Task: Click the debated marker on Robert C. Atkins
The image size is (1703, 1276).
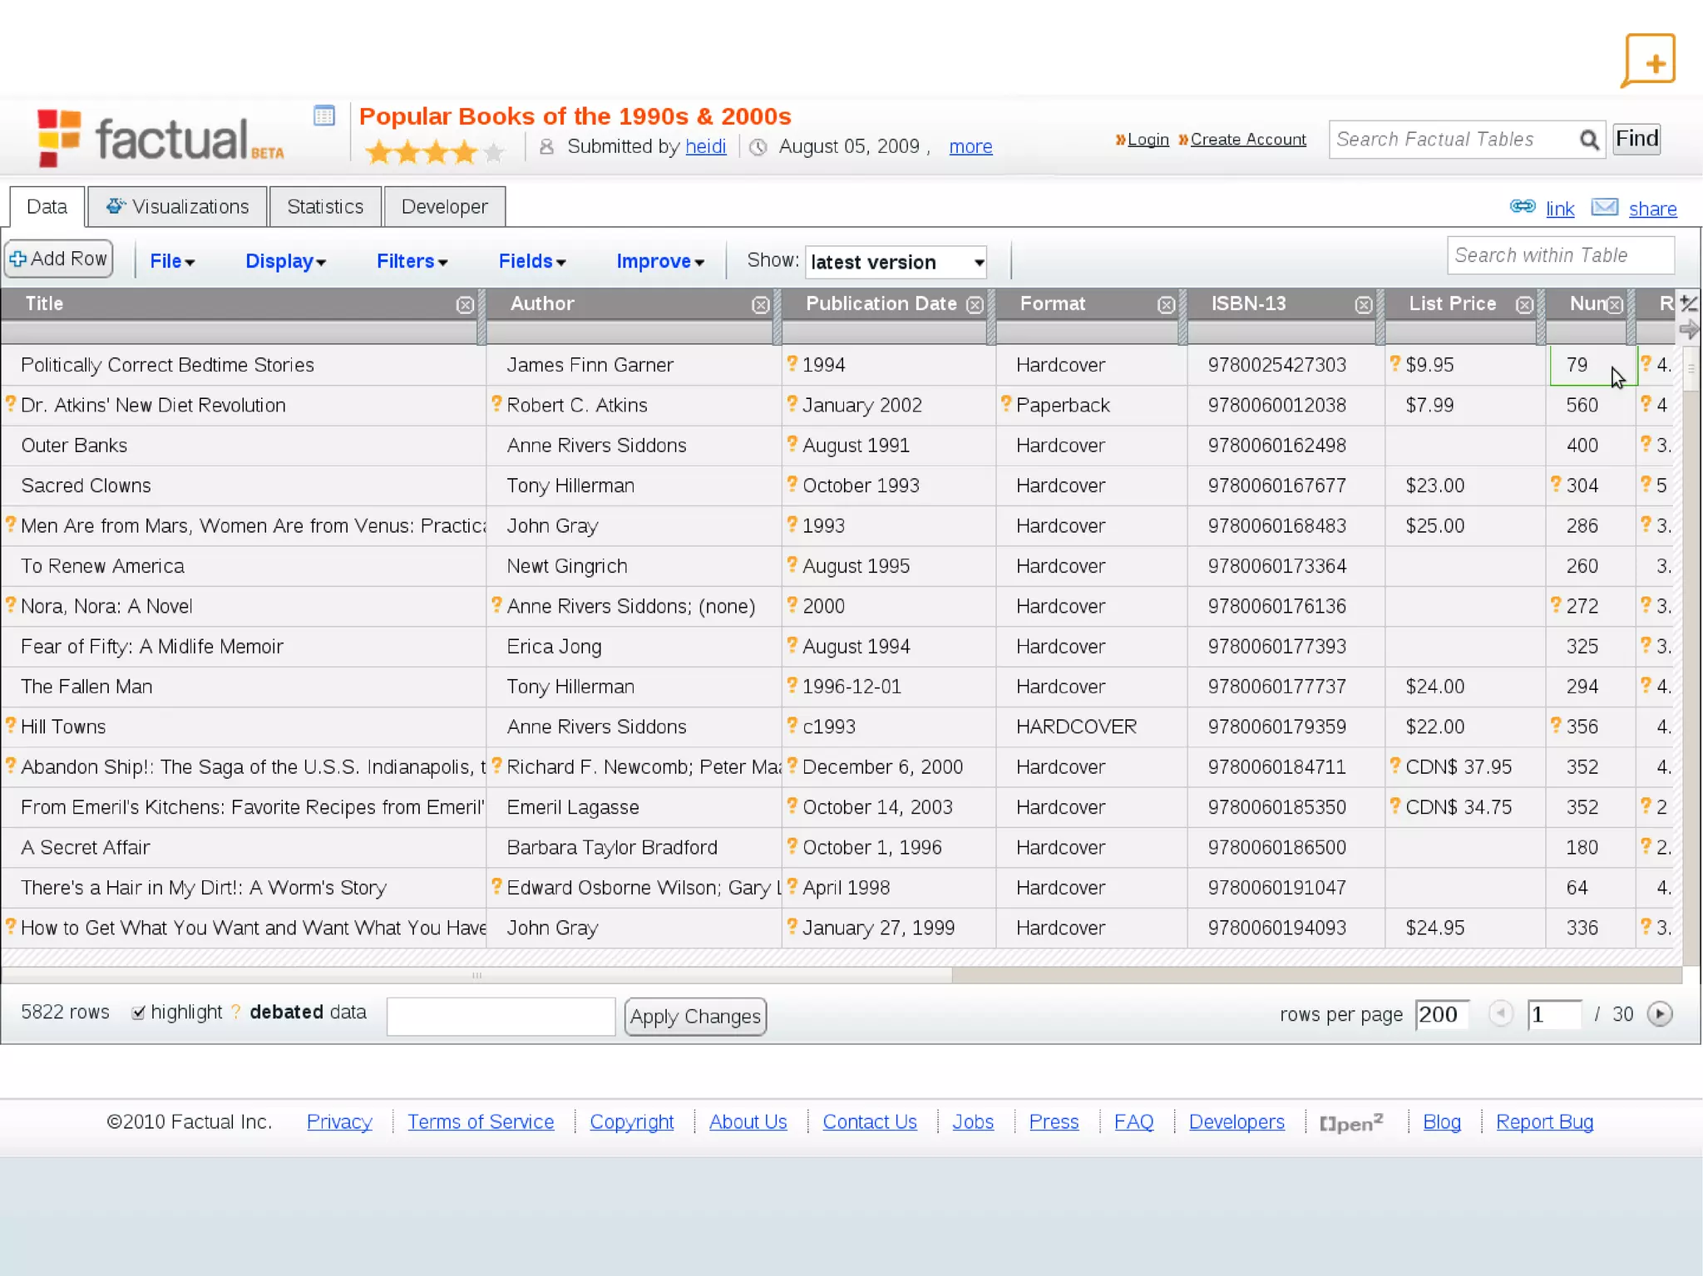Action: click(496, 404)
